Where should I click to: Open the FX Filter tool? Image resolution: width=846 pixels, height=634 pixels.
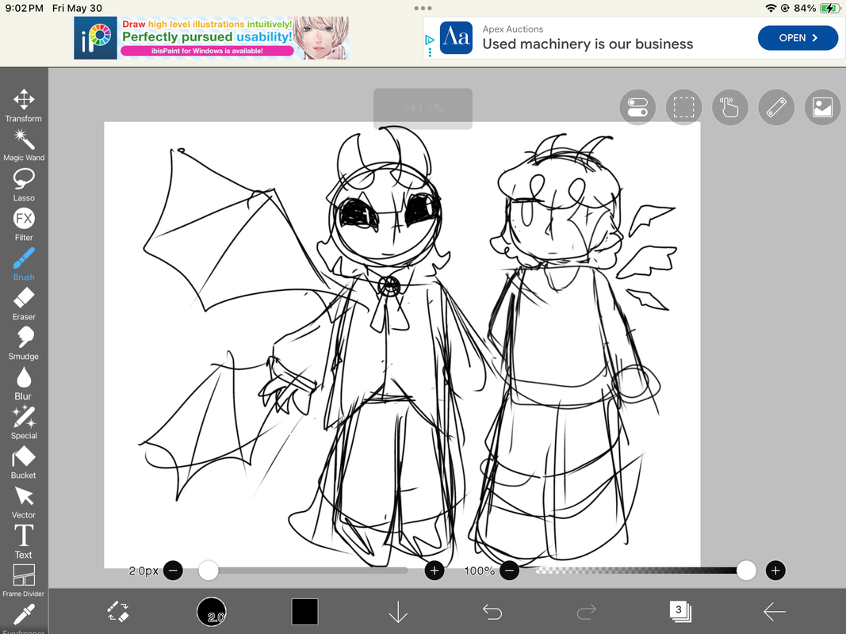pos(24,224)
